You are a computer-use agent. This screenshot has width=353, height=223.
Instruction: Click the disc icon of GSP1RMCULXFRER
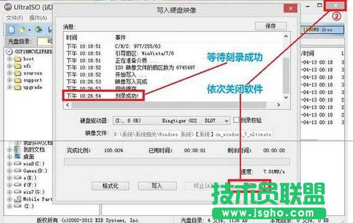[9, 52]
